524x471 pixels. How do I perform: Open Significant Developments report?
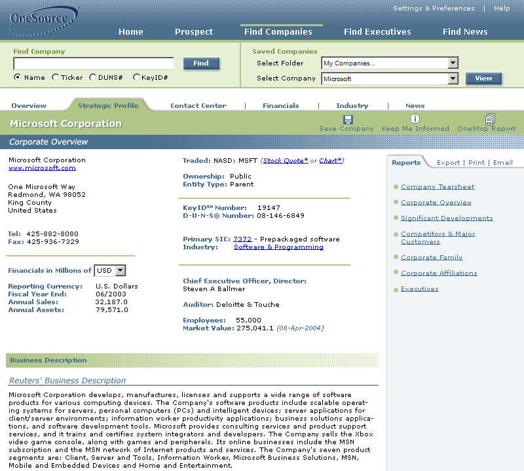(447, 218)
